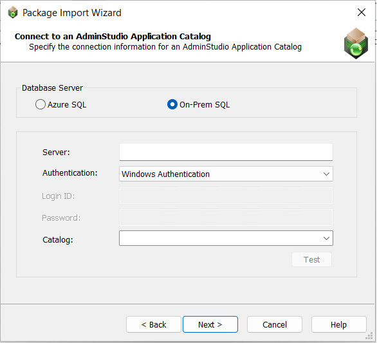Click the Connect to an AdminStudio heading

[113, 36]
